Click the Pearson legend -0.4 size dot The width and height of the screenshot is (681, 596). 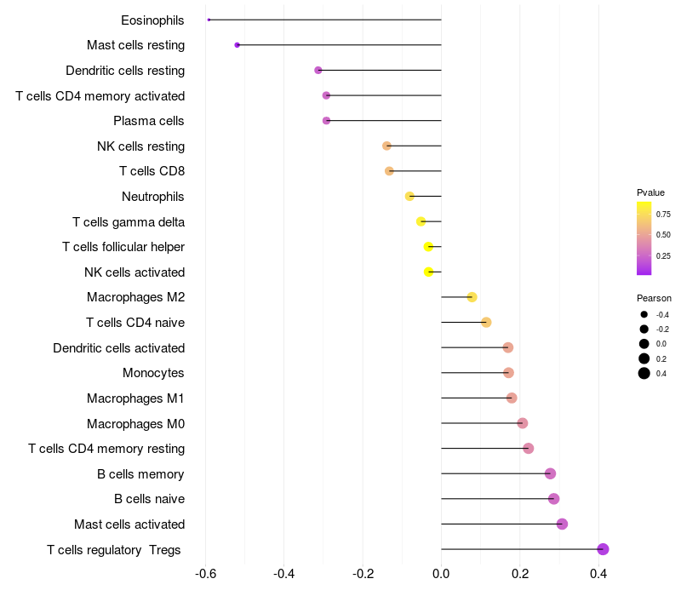click(644, 315)
